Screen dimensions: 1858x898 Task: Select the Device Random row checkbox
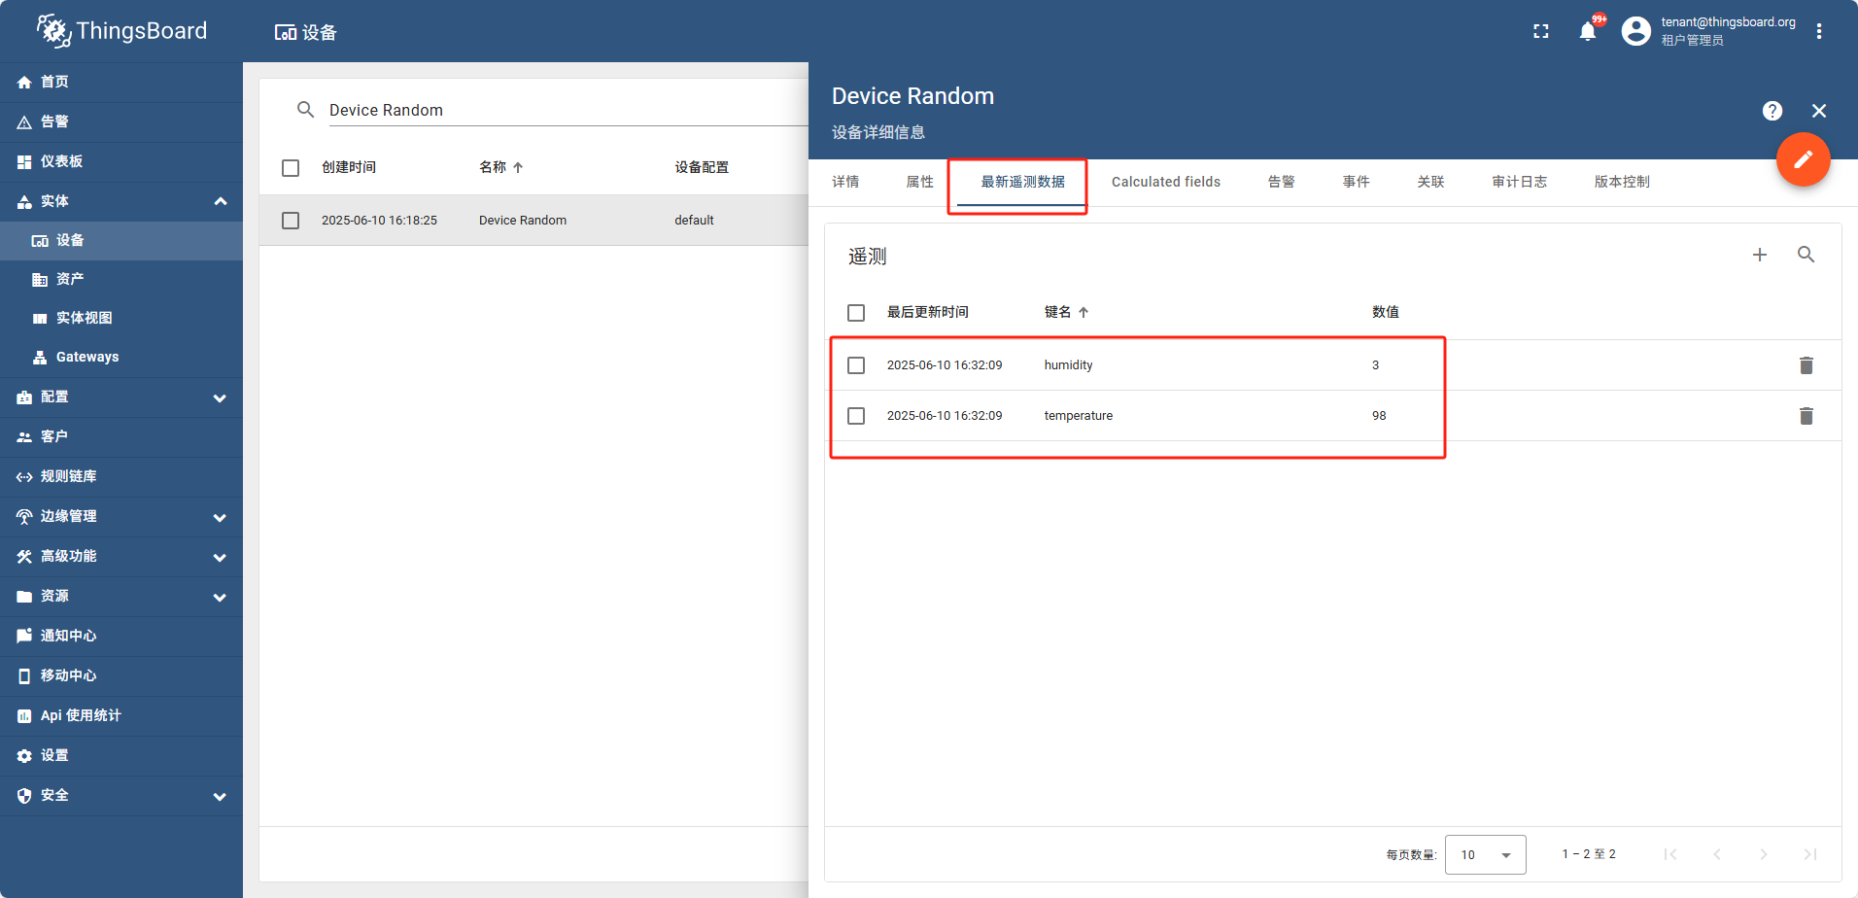tap(291, 221)
